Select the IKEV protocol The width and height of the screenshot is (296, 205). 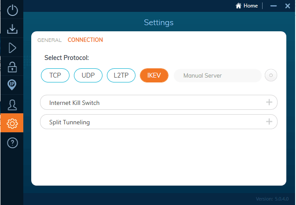pos(154,75)
